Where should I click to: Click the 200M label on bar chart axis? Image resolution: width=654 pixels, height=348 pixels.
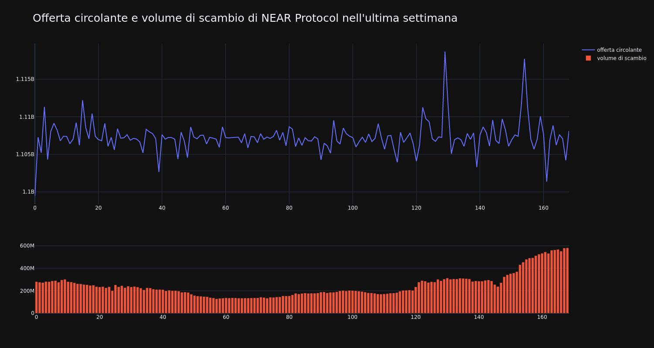[27, 291]
